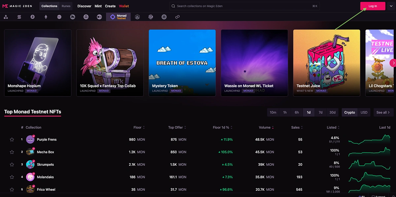Open the linked-chains more icon
Image resolution: width=396 pixels, height=197 pixels.
pyautogui.click(x=177, y=17)
